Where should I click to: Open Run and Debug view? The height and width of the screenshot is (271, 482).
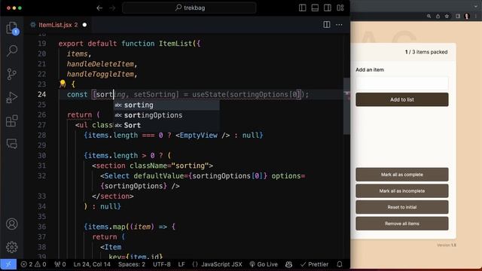click(x=12, y=97)
